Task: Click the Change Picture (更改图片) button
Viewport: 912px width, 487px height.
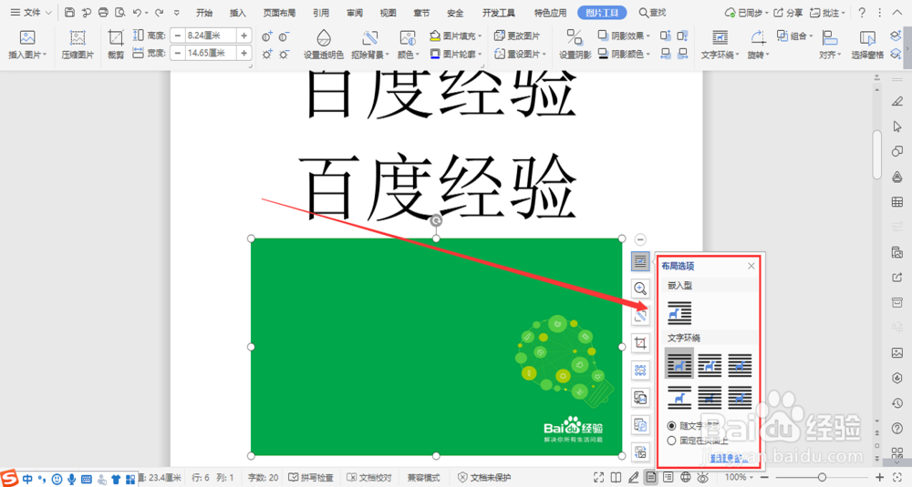Action: (x=517, y=36)
